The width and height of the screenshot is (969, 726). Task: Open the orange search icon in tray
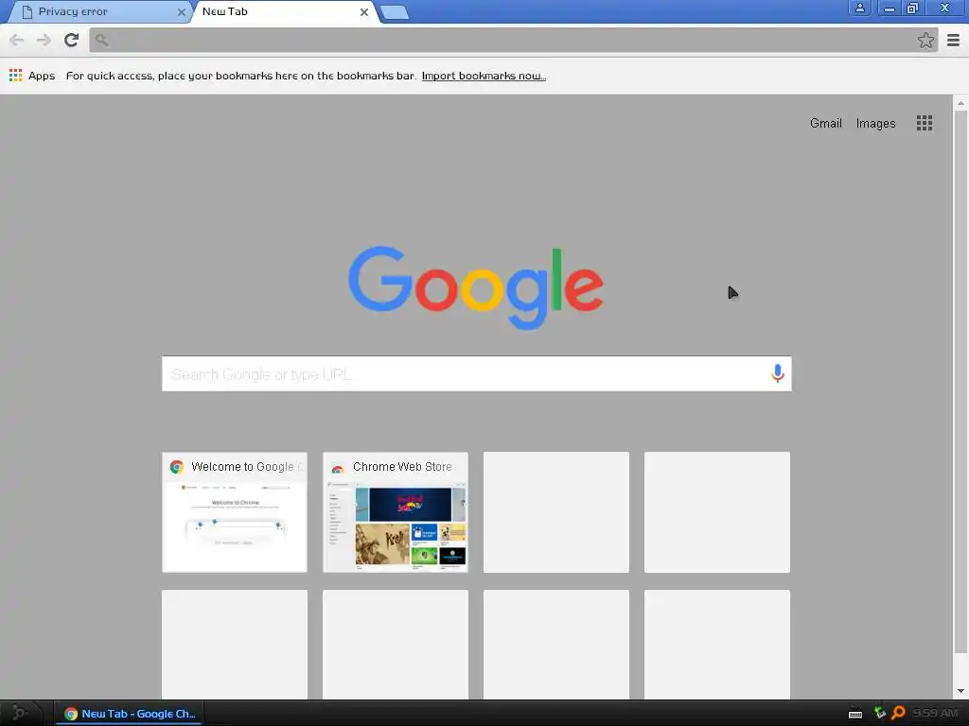(x=899, y=713)
